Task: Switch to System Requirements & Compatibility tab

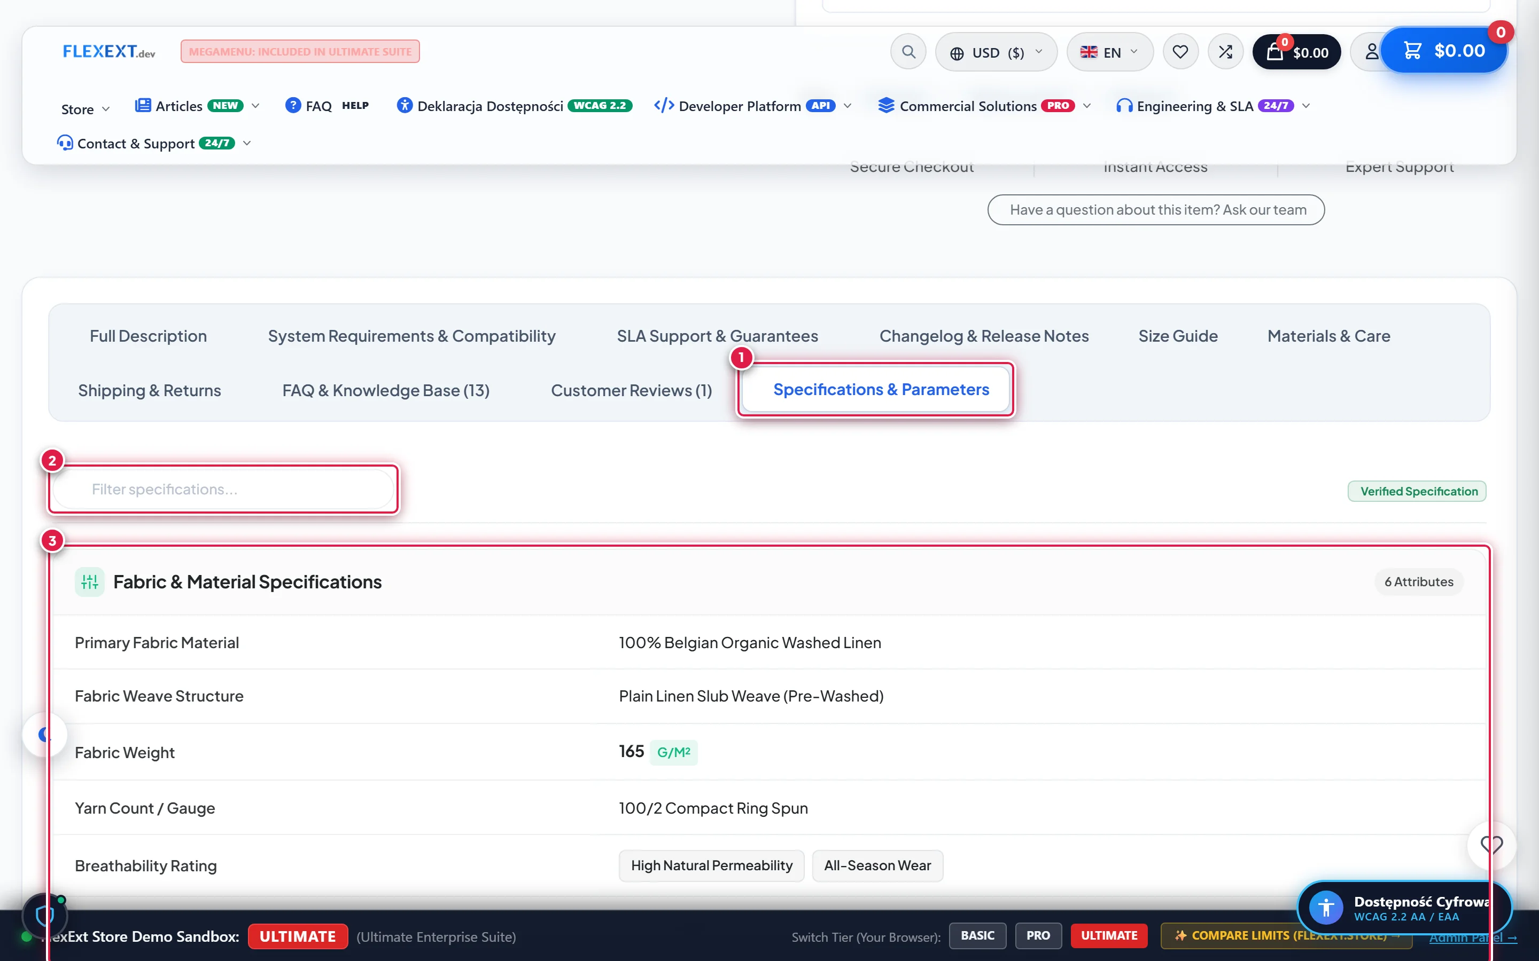Action: (x=411, y=336)
